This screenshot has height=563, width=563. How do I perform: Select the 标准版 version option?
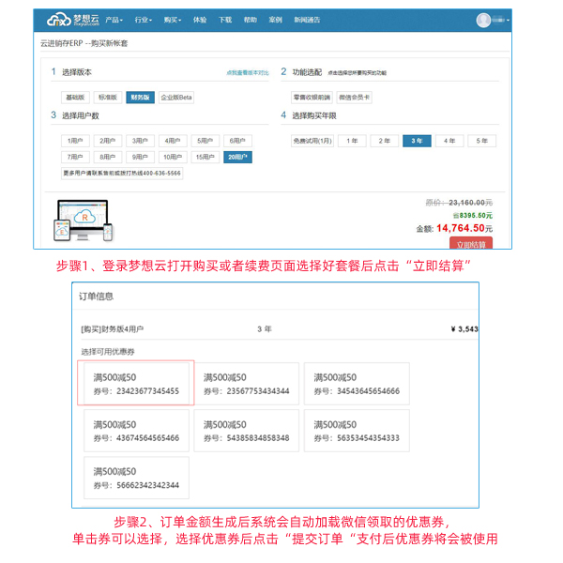click(x=108, y=98)
